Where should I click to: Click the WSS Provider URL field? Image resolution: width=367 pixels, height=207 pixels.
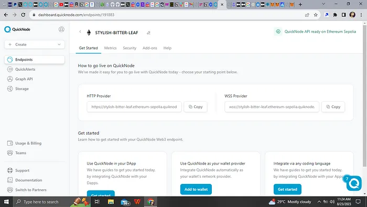click(x=272, y=107)
